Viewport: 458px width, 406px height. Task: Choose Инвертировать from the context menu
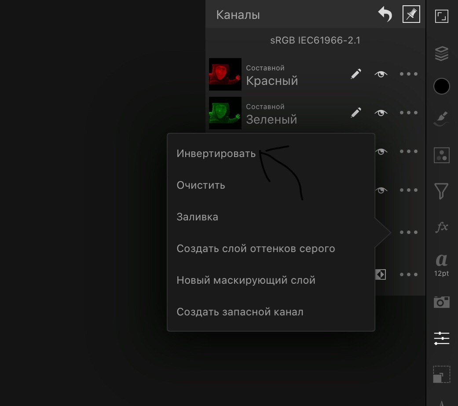pyautogui.click(x=216, y=154)
